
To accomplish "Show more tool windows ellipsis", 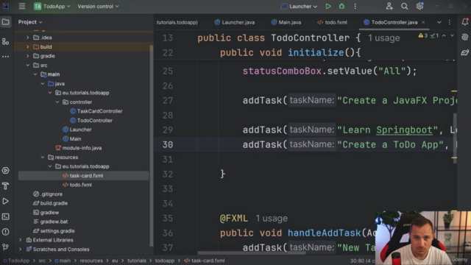I will (5, 57).
